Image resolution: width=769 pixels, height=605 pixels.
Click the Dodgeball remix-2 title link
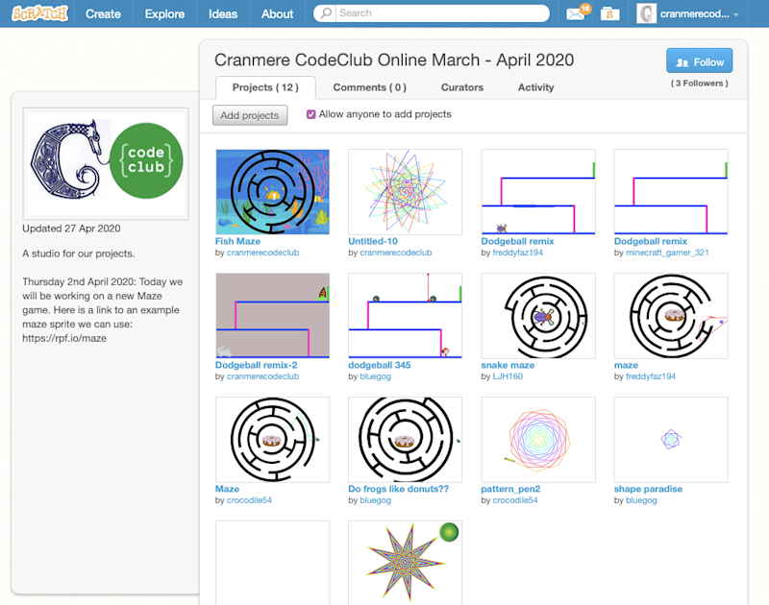click(256, 365)
